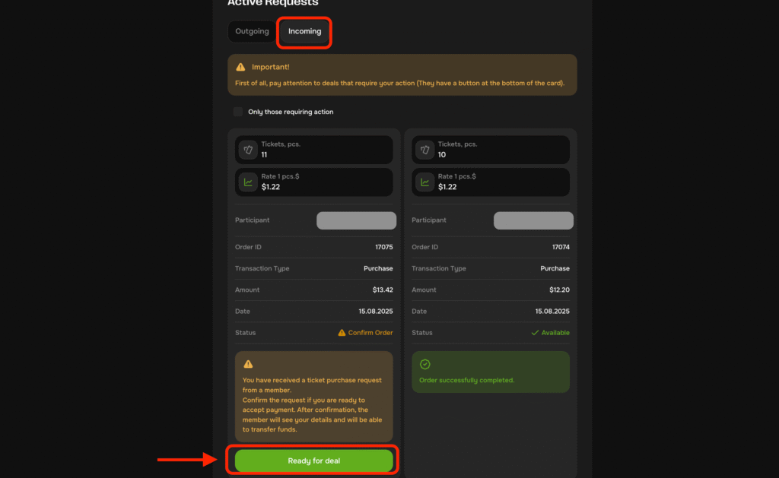
Task: Click the Available status label
Action: 555,333
